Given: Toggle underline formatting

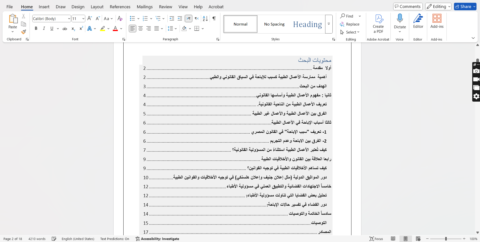Looking at the screenshot, I should 52,29.
